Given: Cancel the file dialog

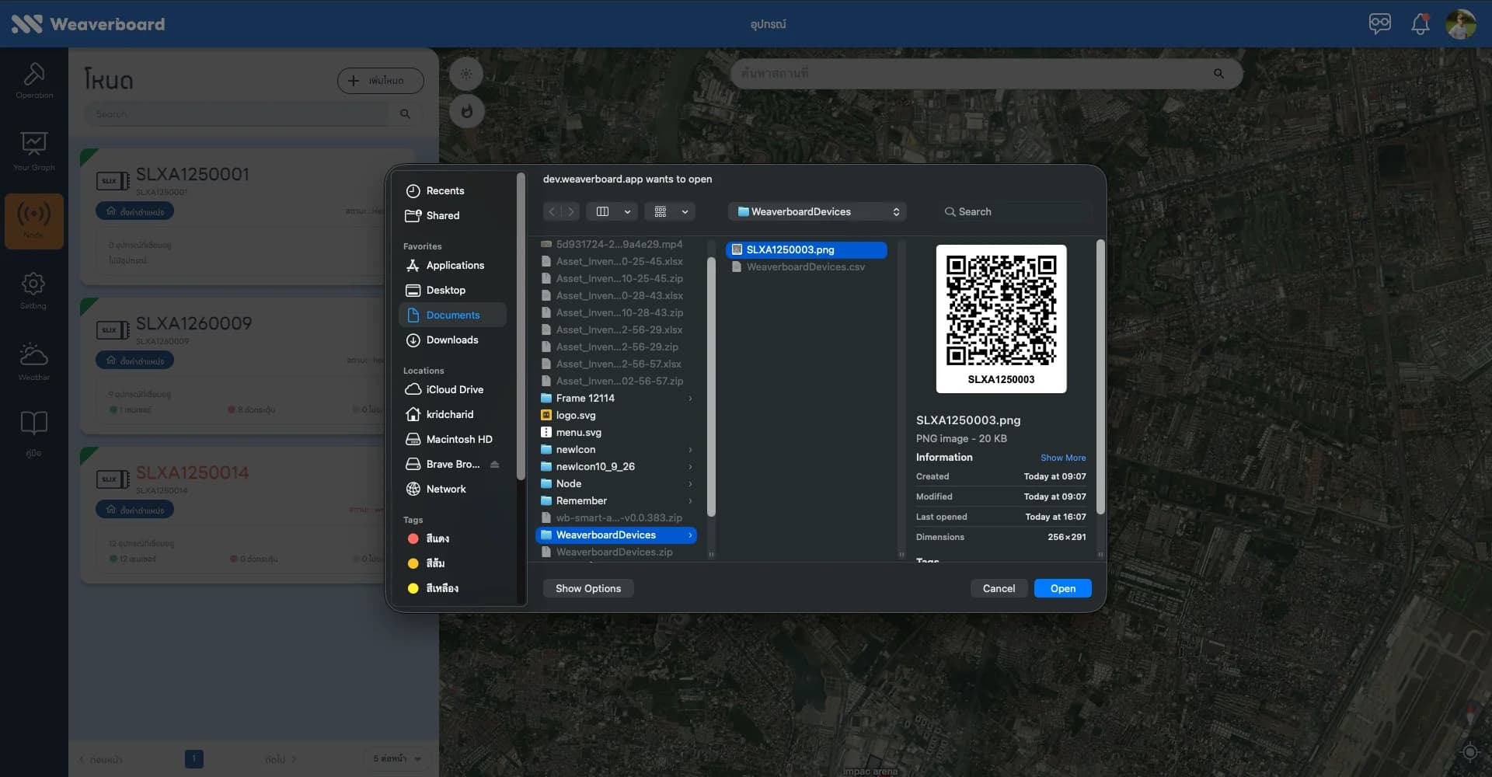Looking at the screenshot, I should [999, 588].
